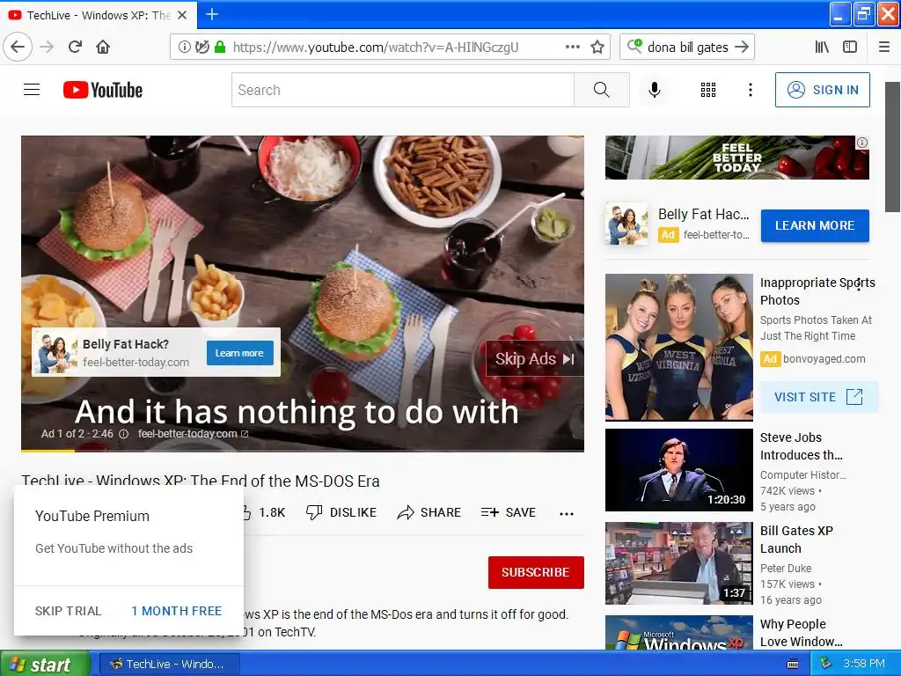Click the system tray icon beside the clock
901x676 pixels.
point(825,664)
